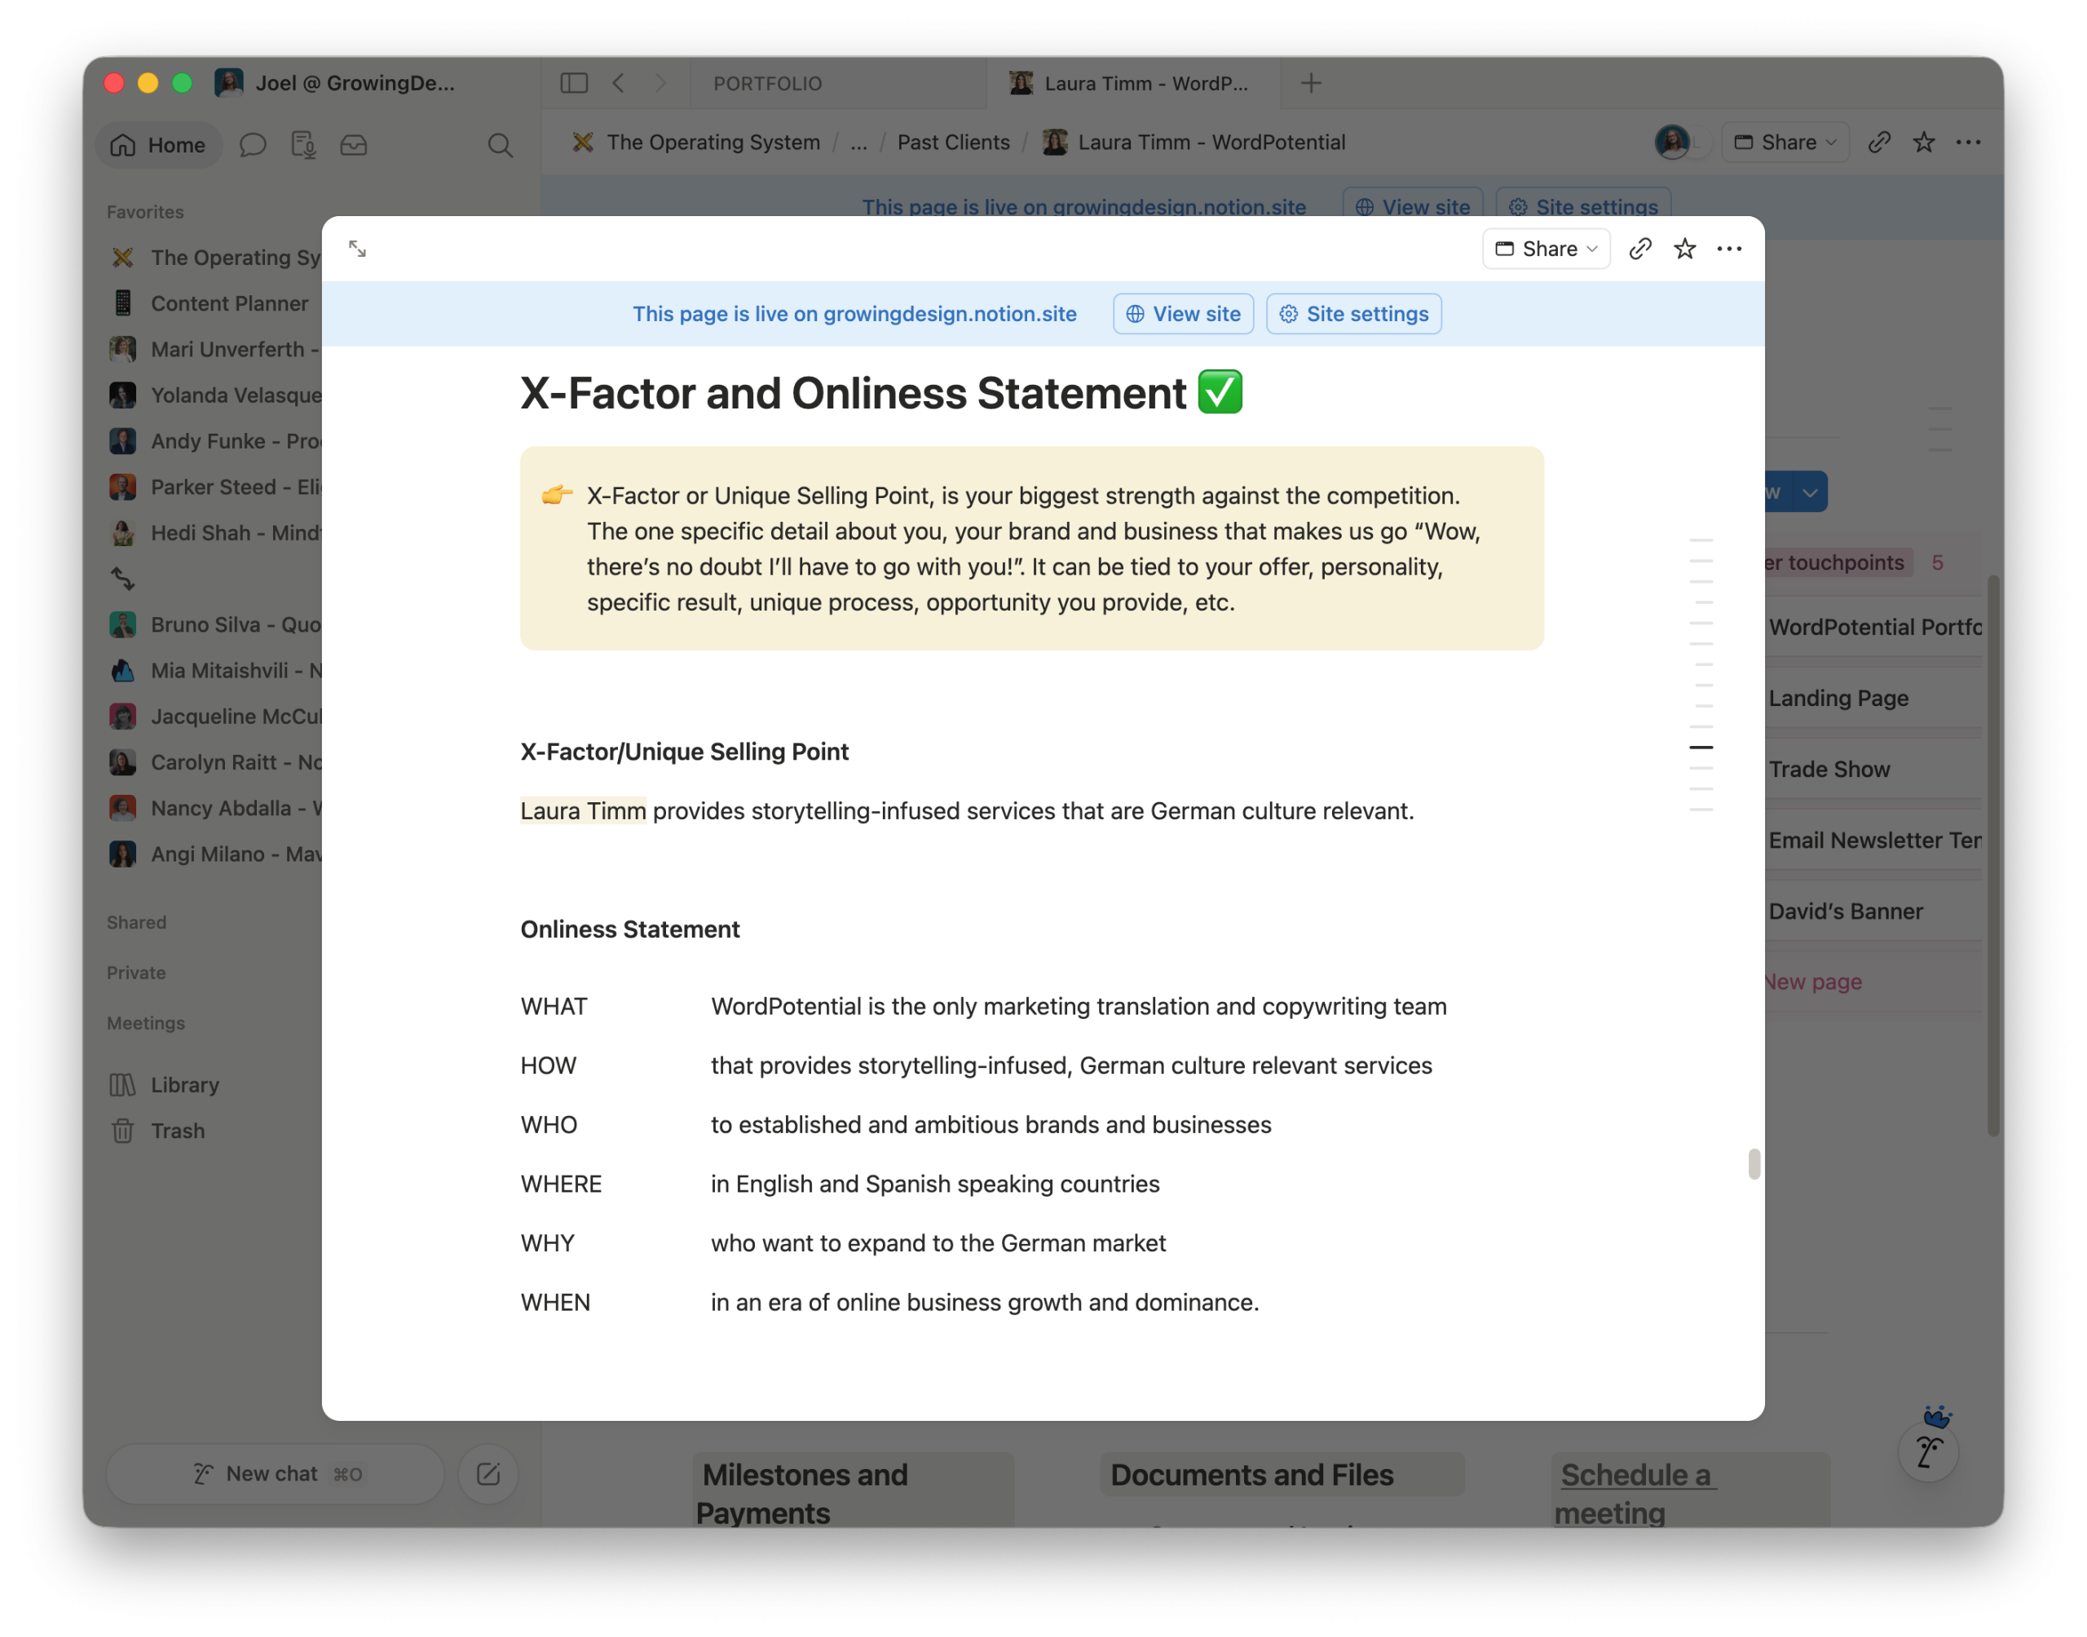Open search with the sidebar magnifier icon
This screenshot has height=1637, width=2087.
coord(499,145)
